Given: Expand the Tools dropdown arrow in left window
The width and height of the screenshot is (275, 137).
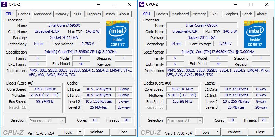Looking at the screenshot, I should (x=80, y=132).
